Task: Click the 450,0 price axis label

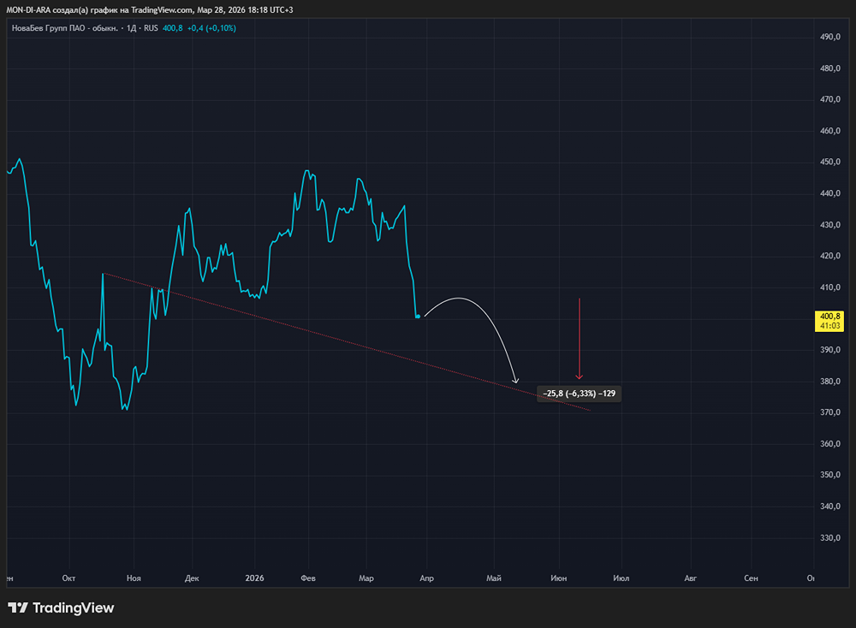Action: (x=829, y=162)
